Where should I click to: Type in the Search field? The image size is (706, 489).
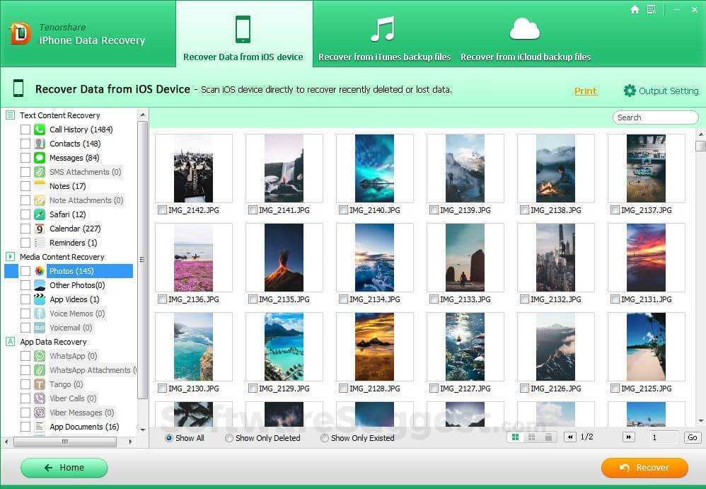coord(654,117)
